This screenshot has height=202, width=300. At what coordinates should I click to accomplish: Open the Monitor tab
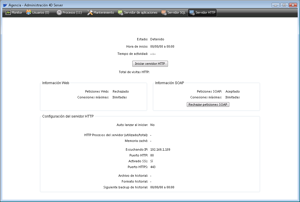[x=14, y=13]
